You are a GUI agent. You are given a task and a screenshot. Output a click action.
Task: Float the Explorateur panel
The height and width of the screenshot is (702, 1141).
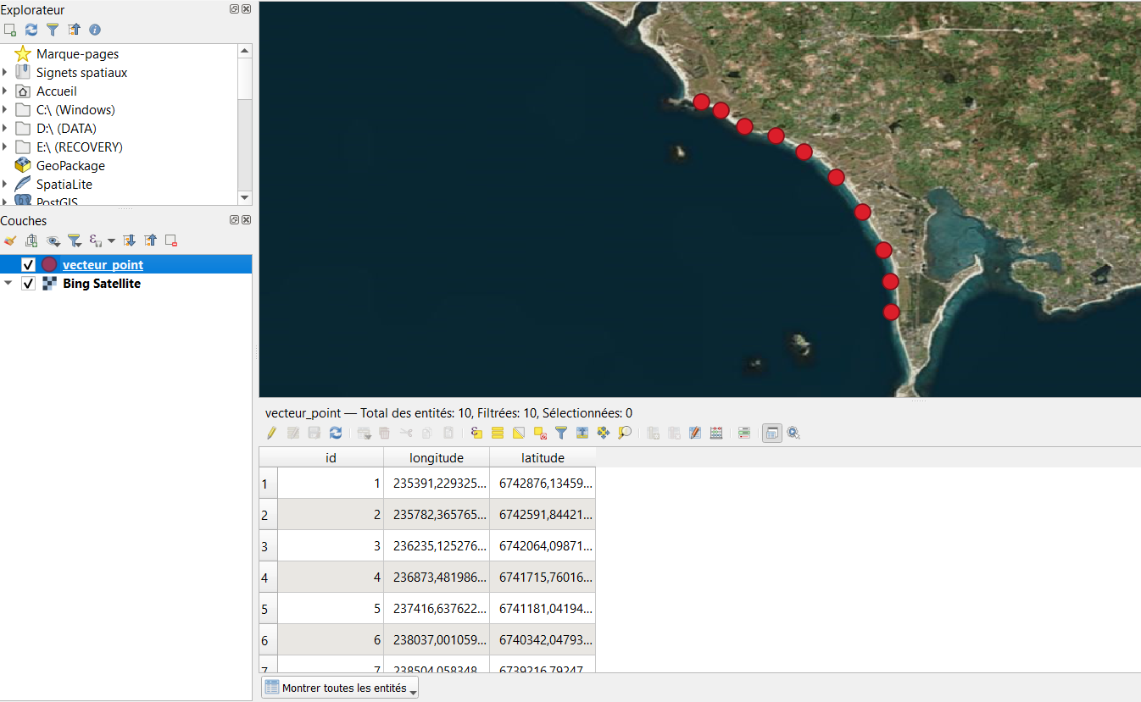(x=234, y=8)
